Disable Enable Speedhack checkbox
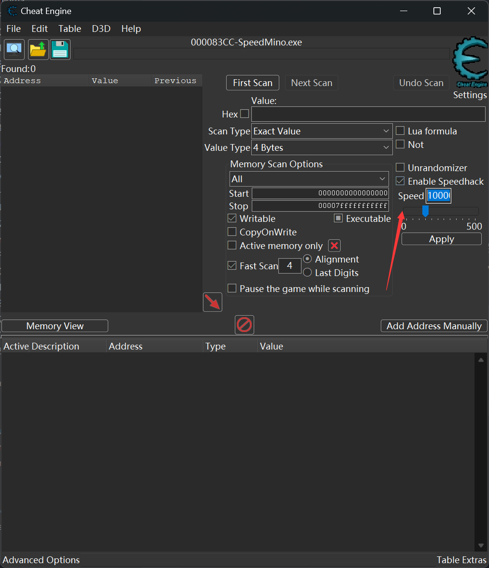This screenshot has width=489, height=568. pyautogui.click(x=400, y=181)
